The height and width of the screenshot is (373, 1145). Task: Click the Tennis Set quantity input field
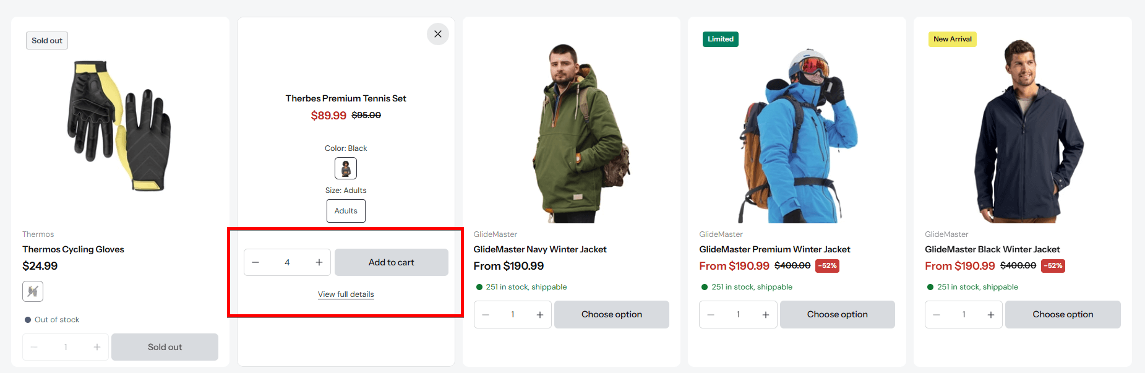[287, 262]
